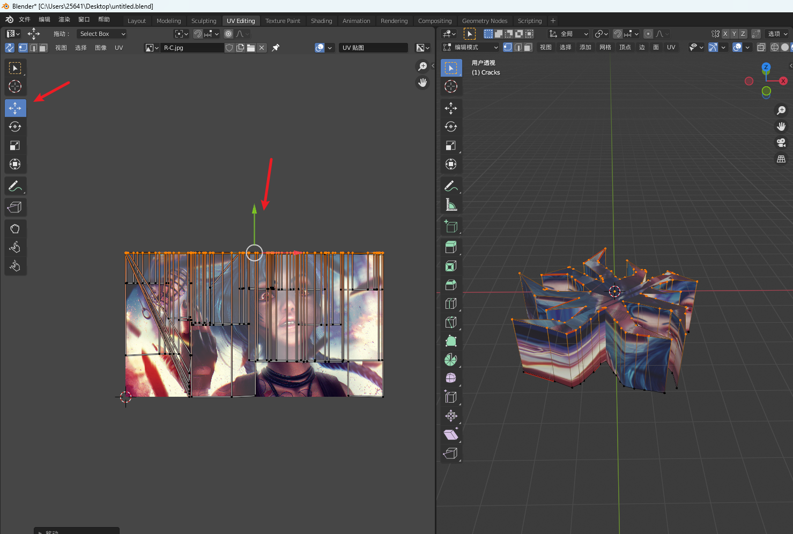The image size is (793, 534).
Task: Select the Move tool in UV editor toolbar
Action: (x=15, y=108)
